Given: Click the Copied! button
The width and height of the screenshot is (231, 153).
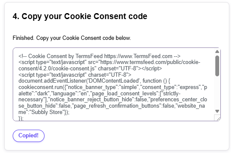Looking at the screenshot, I should point(28,136).
